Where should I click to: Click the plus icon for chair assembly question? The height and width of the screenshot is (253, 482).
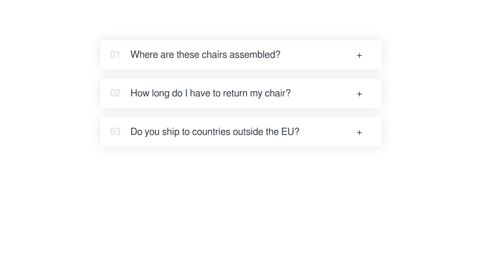[x=359, y=55]
